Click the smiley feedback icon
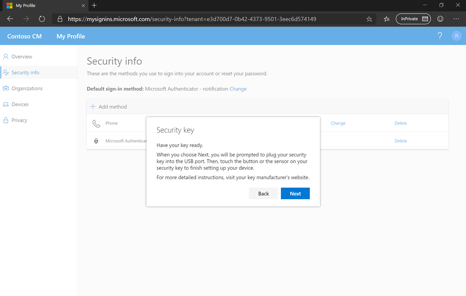Viewport: 466px width, 296px height. (x=440, y=19)
